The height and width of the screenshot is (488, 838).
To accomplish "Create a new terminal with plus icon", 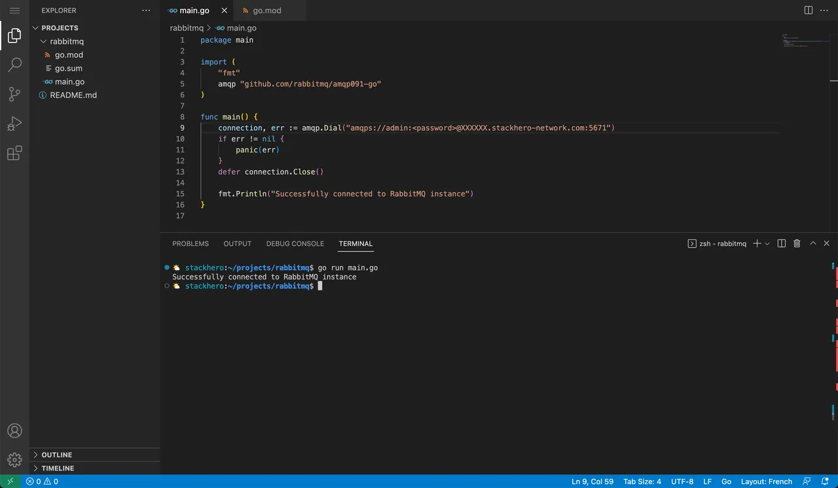I will click(757, 243).
